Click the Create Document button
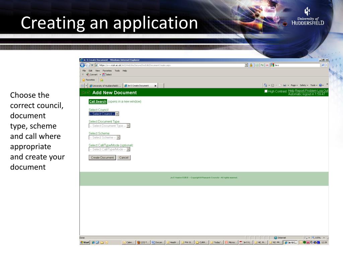Viewport: 343px width, 257px height. tap(102, 158)
